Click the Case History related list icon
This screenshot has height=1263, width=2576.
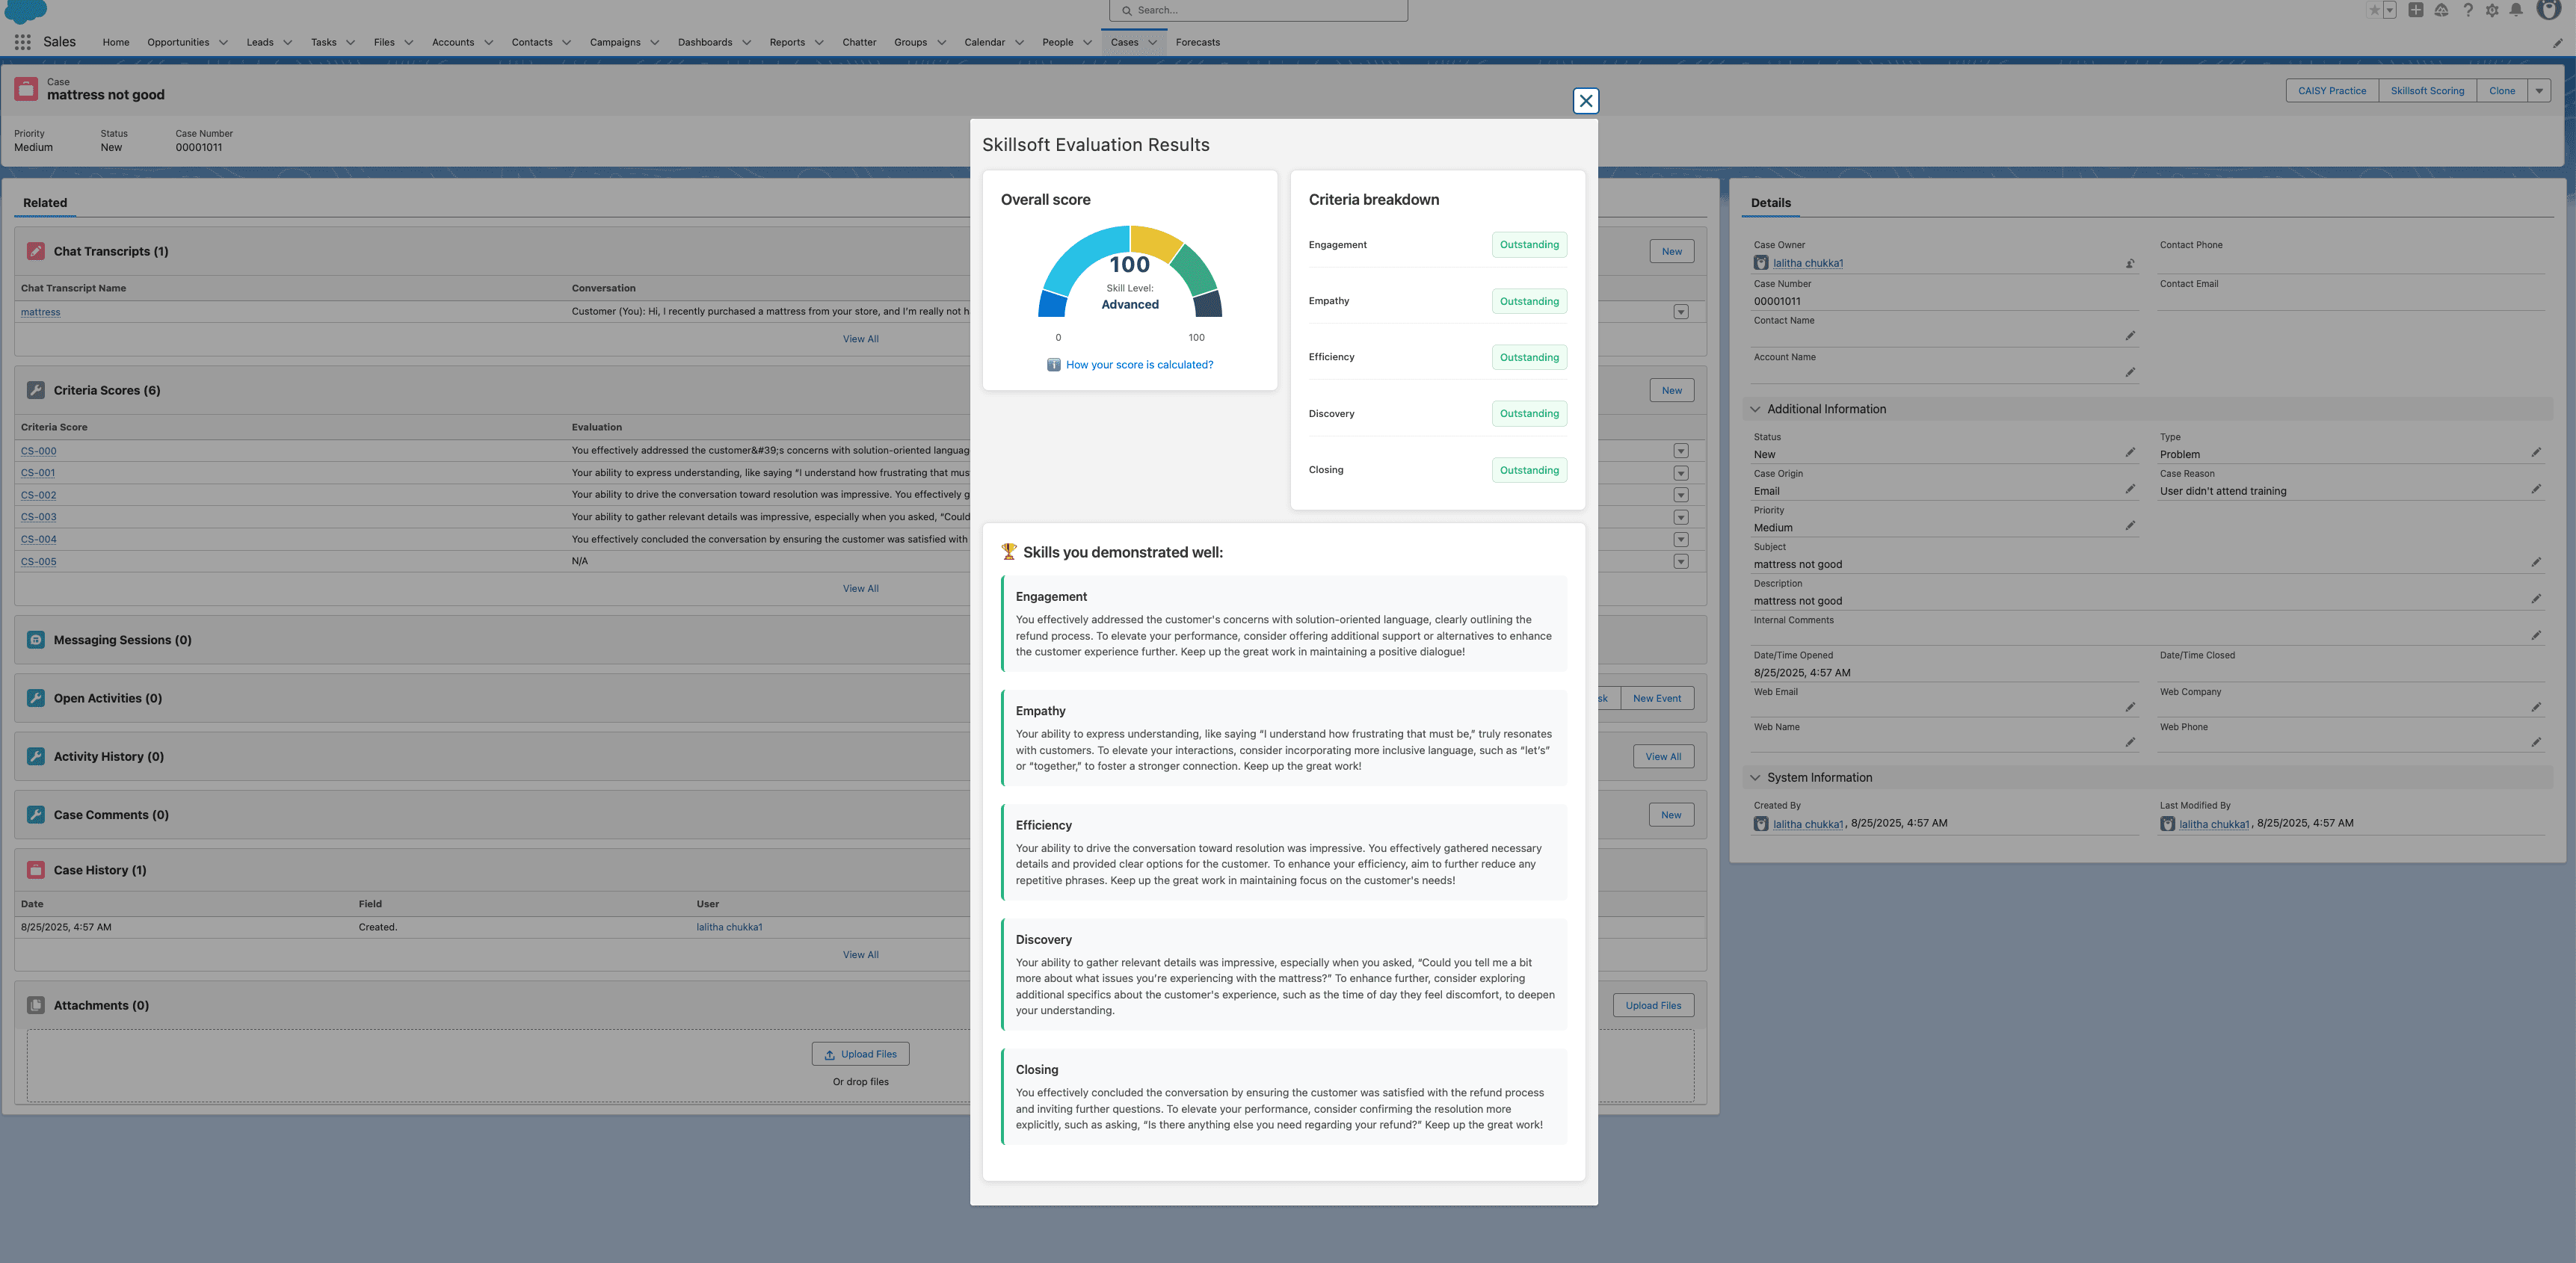pos(36,870)
